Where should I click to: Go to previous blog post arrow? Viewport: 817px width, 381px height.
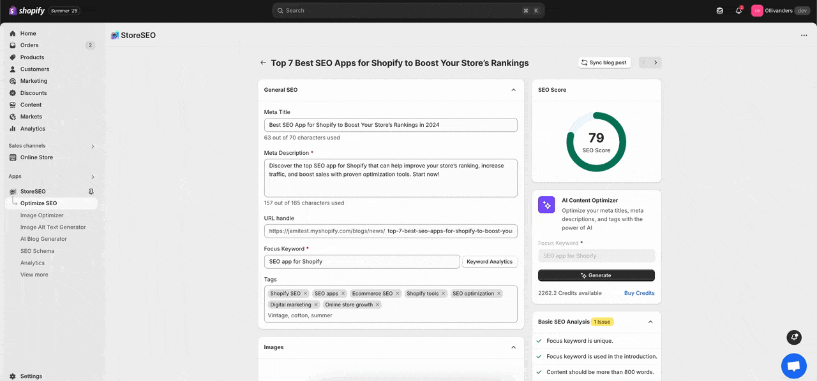(643, 62)
